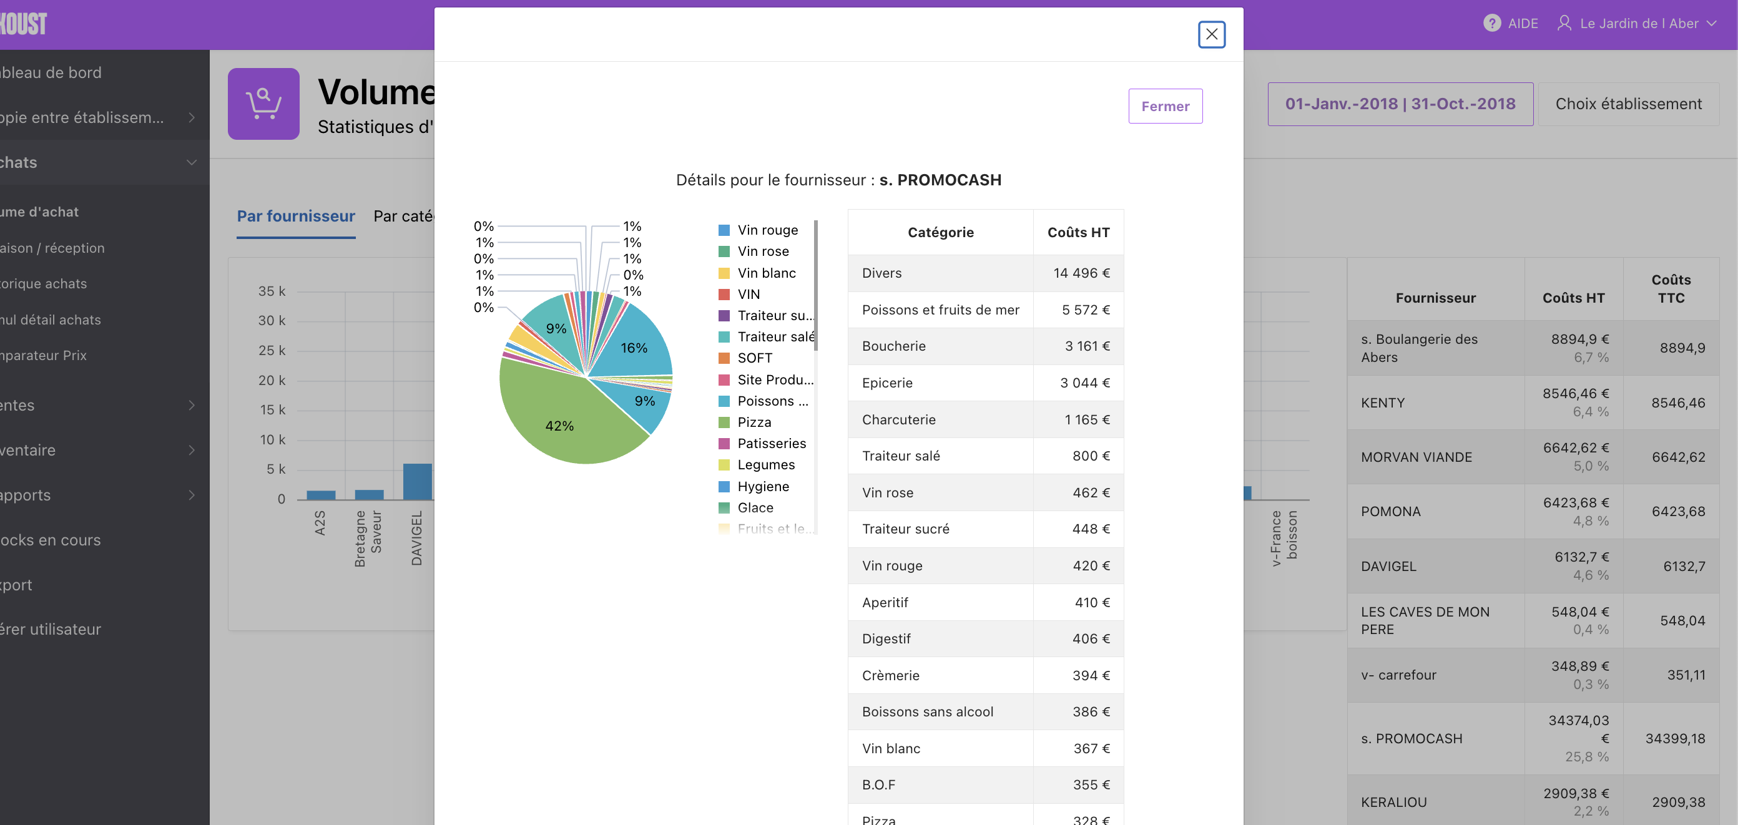Toggle Vin rouge legend color square
Screen dimensions: 1738x825
[x=724, y=231]
